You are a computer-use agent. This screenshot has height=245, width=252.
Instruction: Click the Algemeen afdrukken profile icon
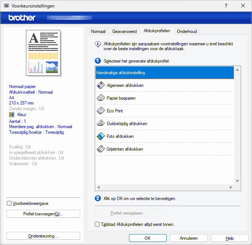(x=100, y=85)
